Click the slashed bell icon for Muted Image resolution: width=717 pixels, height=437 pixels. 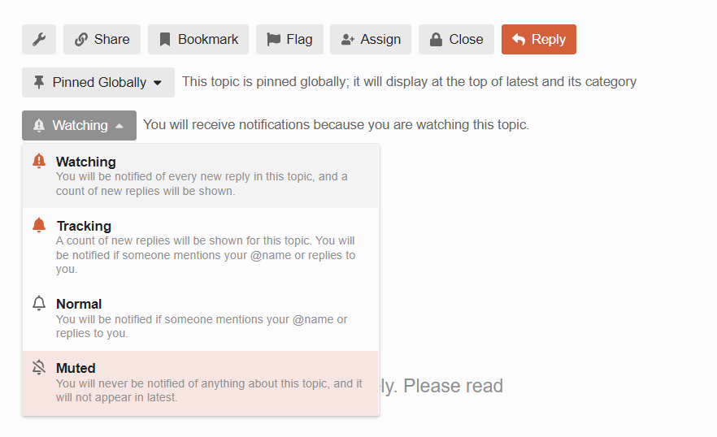[39, 367]
